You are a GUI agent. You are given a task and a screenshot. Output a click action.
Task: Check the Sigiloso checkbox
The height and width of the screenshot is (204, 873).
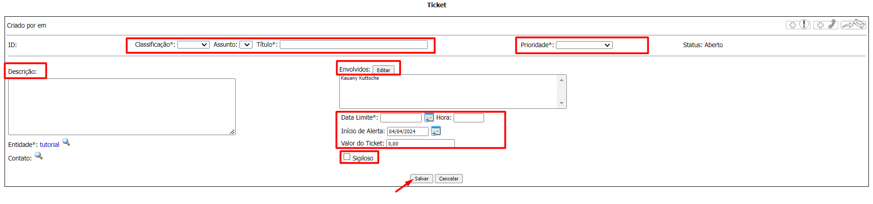[x=347, y=157]
